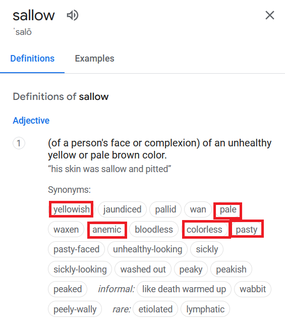Viewport: 285px width, 323px height.
Task: Choose the bloodless synonym chip
Action: click(154, 229)
